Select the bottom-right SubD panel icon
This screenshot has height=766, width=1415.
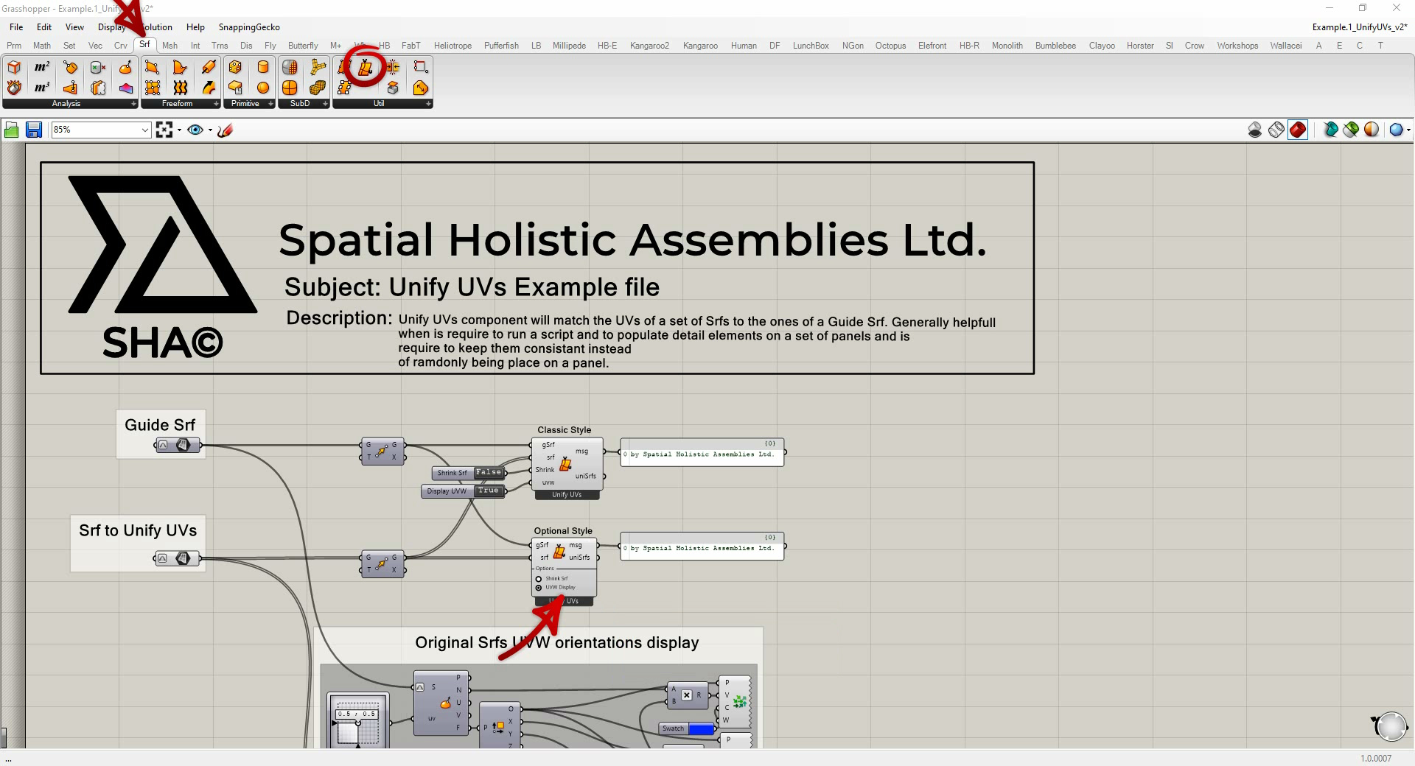click(x=318, y=88)
